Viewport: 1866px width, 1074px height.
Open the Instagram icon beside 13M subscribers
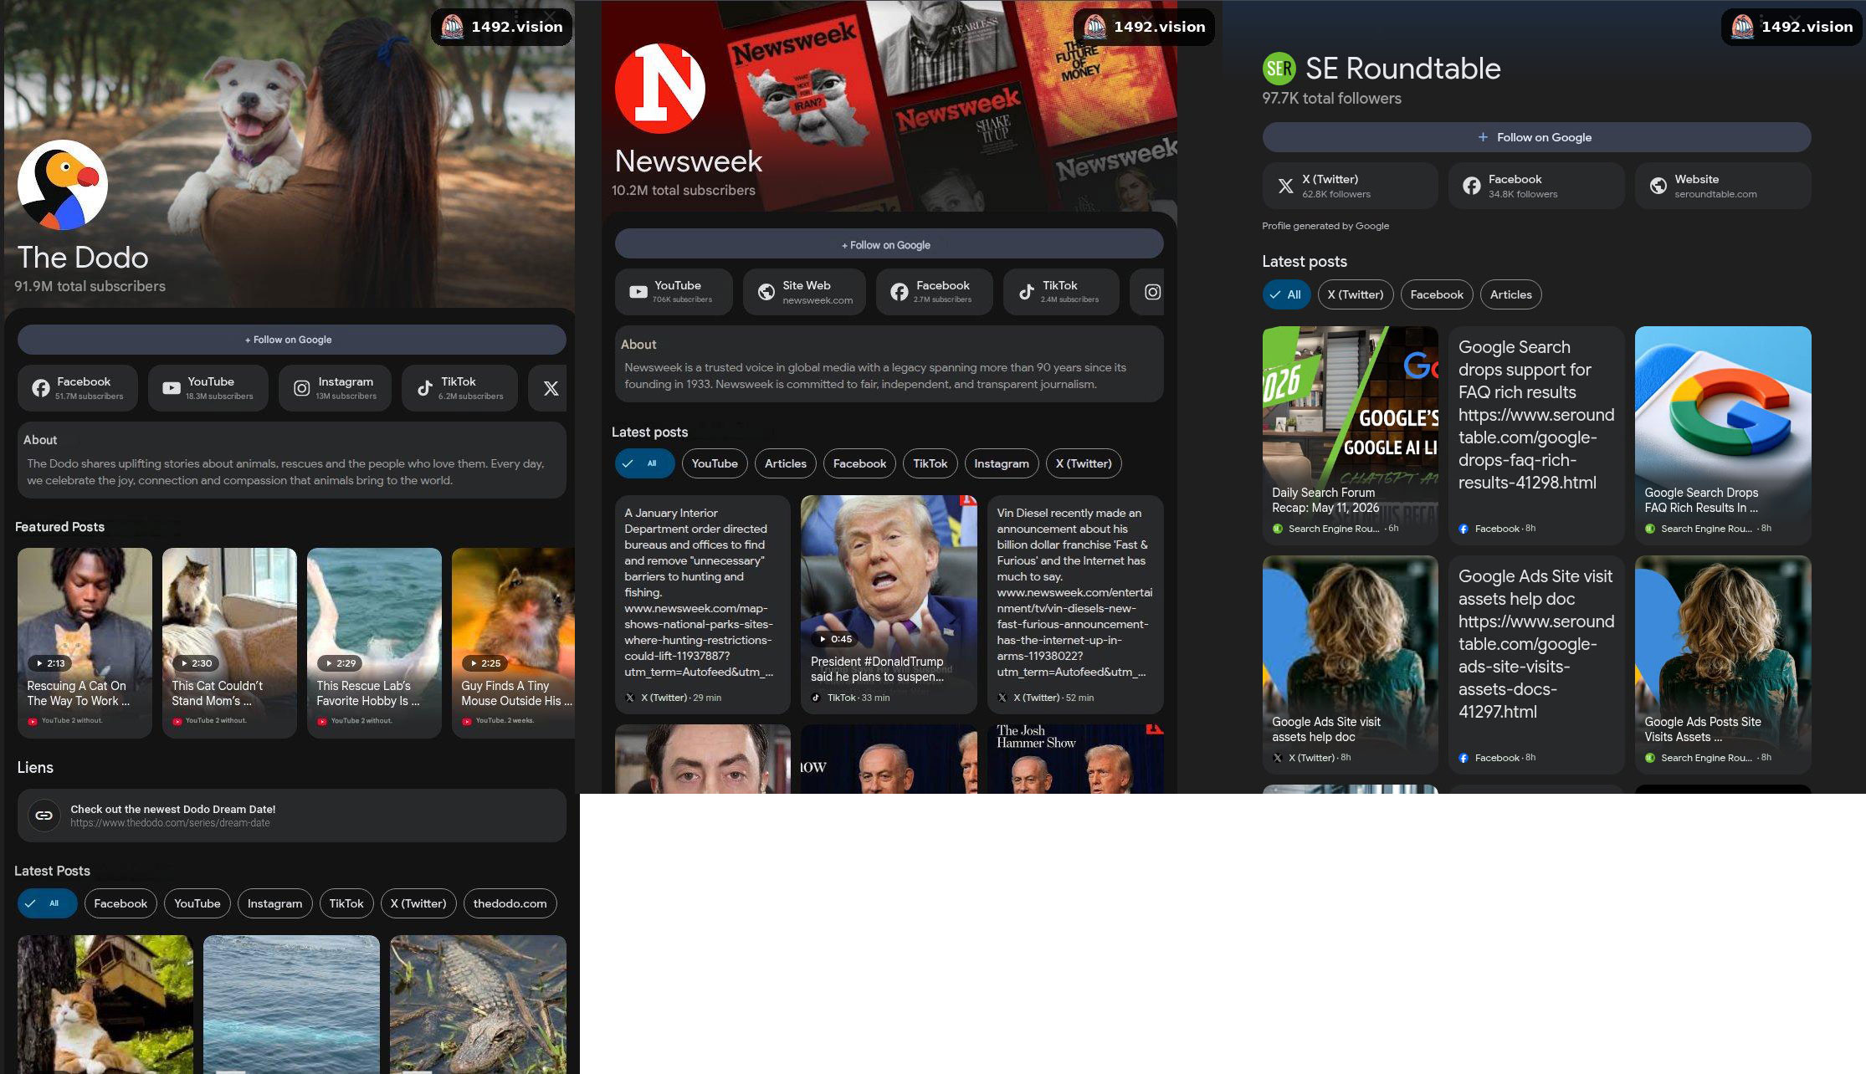(x=301, y=388)
